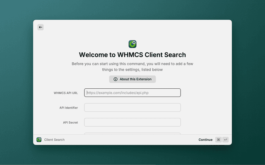This screenshot has height=165, width=265.
Task: Click the WHMCS gear logo above the title
Action: [x=132, y=44]
